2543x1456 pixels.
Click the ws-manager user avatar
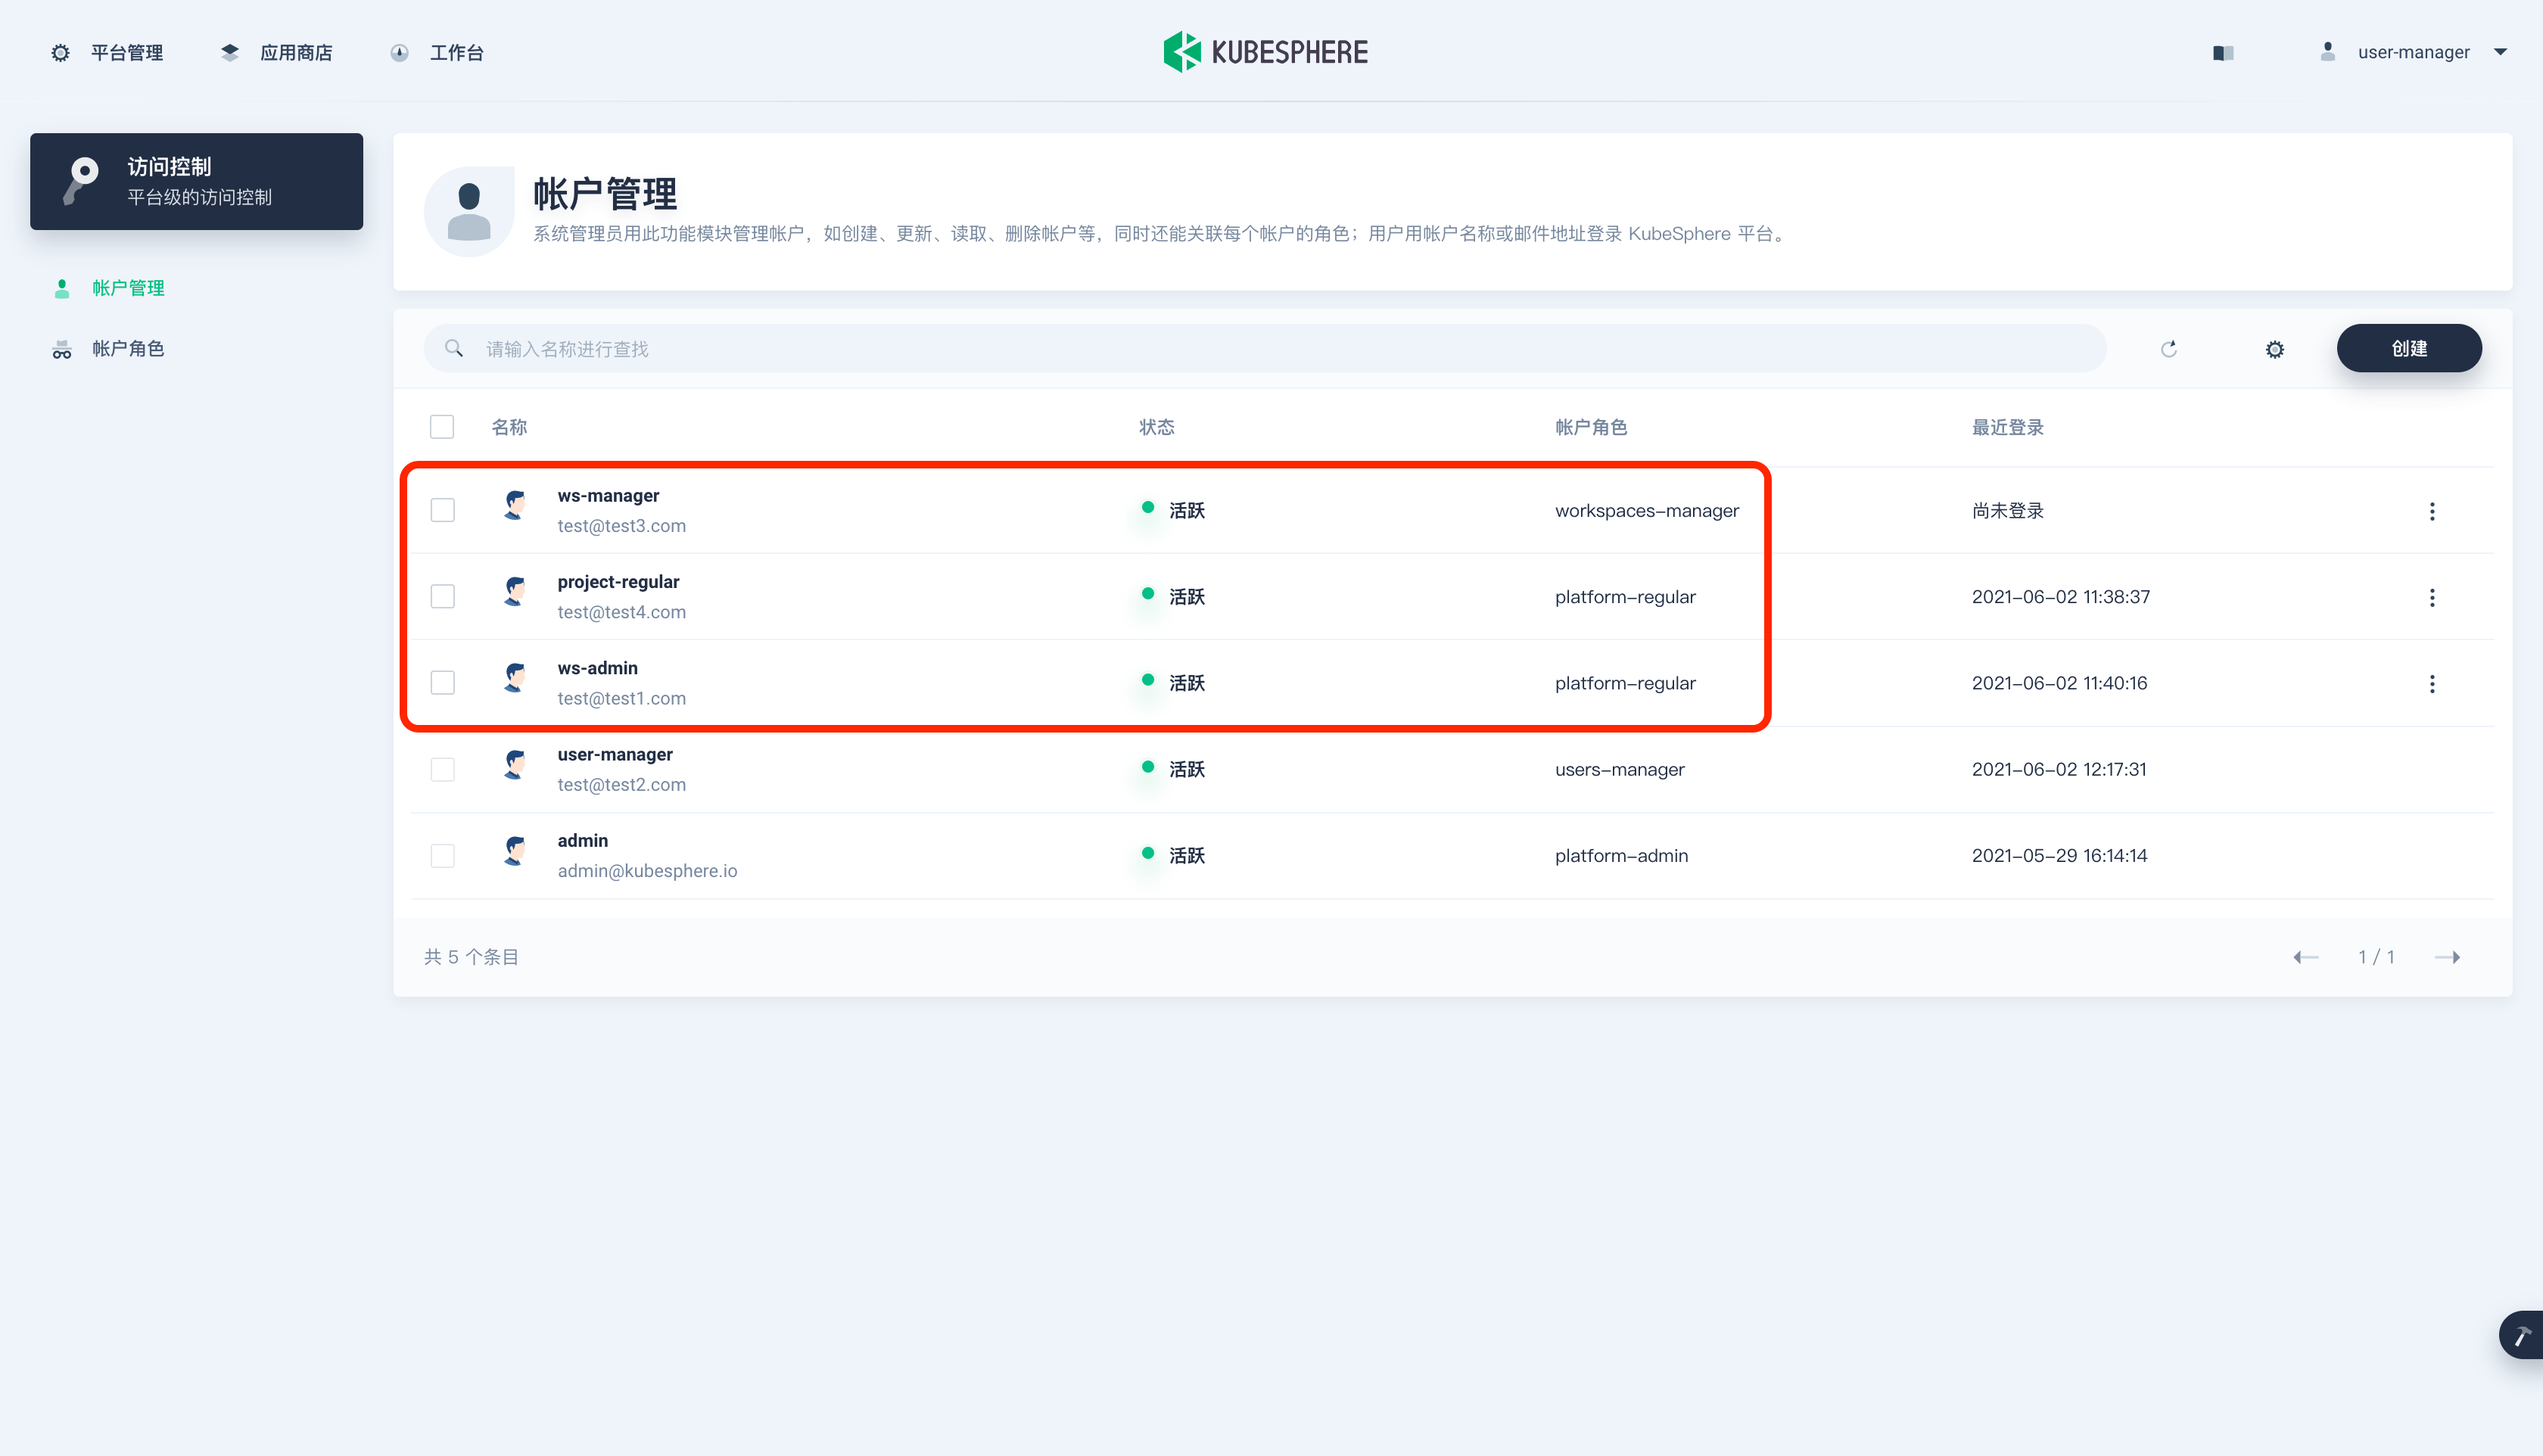tap(515, 506)
